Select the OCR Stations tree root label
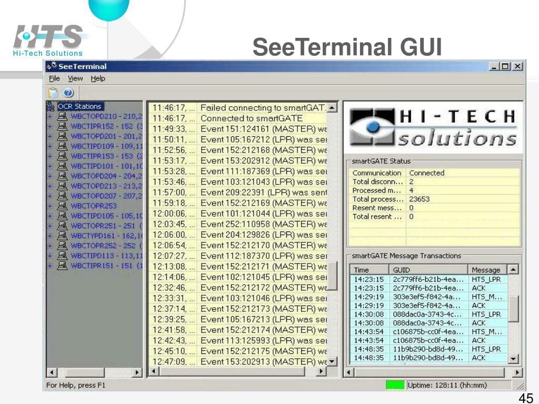539x404 pixels. pos(80,106)
